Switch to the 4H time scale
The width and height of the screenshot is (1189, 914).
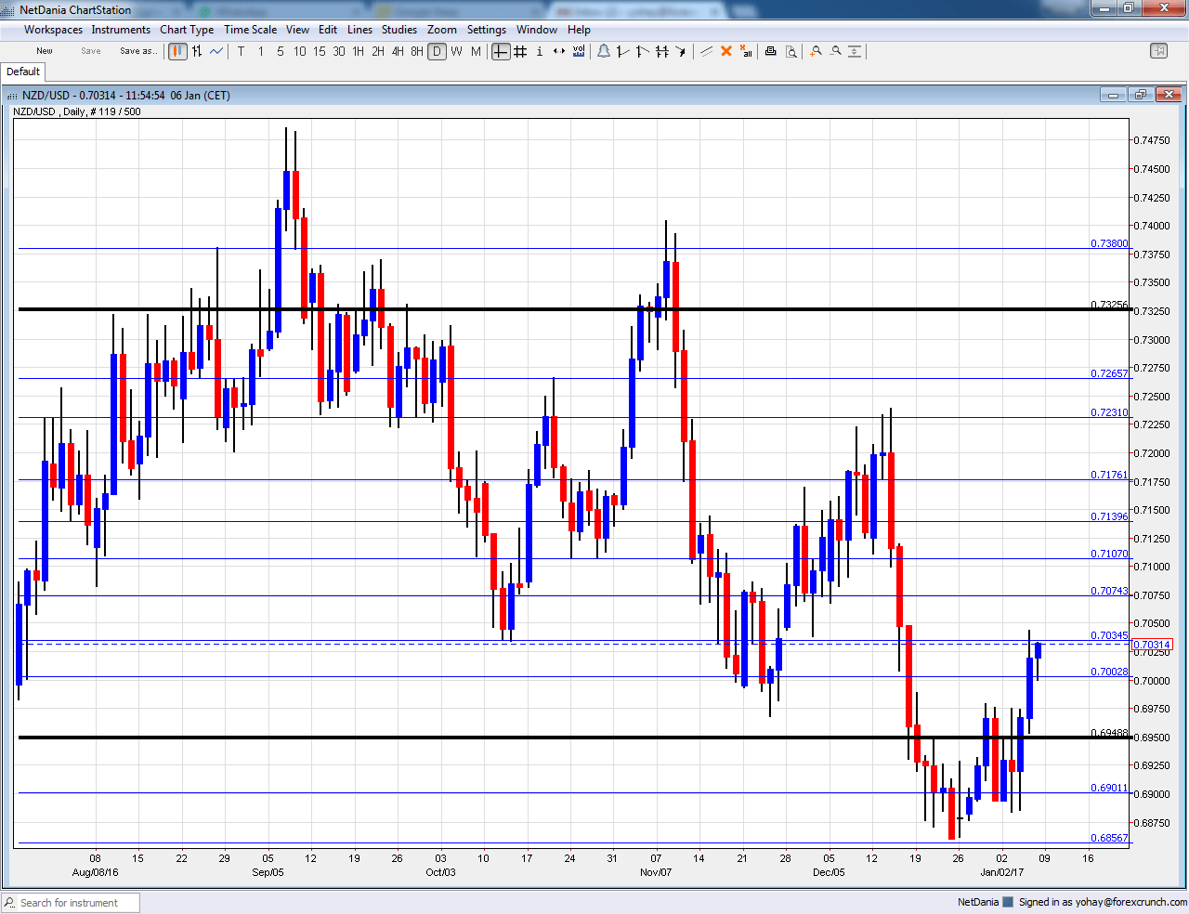click(398, 52)
